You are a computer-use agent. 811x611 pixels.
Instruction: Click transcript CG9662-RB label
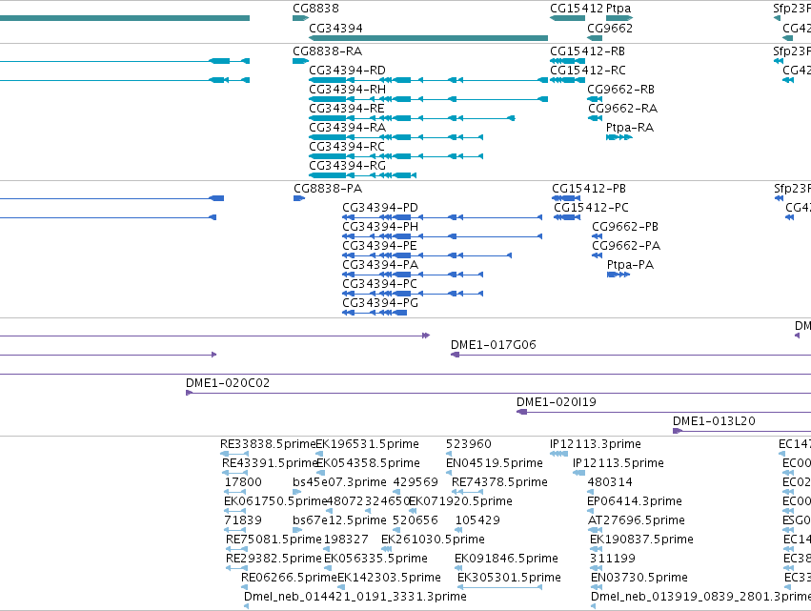620,89
